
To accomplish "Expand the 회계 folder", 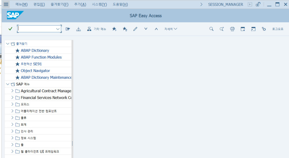I will pyautogui.click(x=12, y=124).
